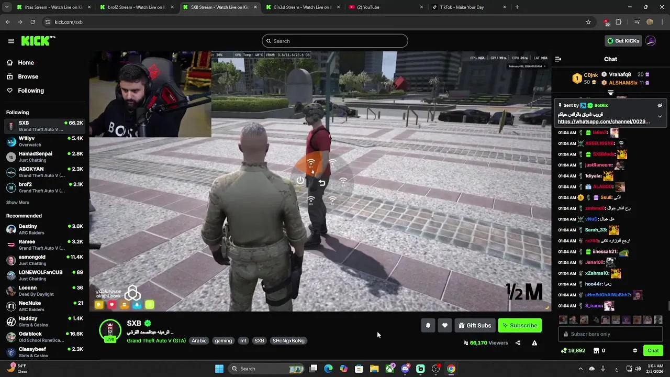Click the share stream icon
This screenshot has height=377, width=670.
(x=518, y=343)
